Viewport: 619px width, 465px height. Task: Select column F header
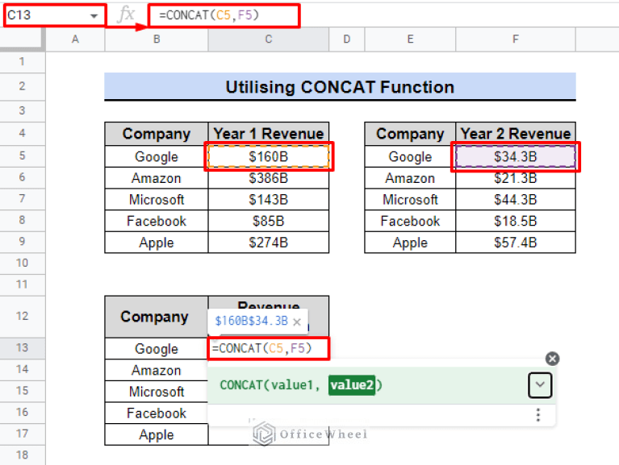tap(516, 39)
